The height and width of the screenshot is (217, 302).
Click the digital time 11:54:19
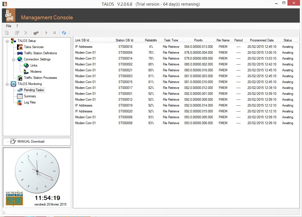tap(47, 198)
